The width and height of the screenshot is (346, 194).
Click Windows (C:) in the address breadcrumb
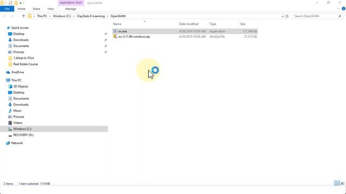(x=62, y=16)
